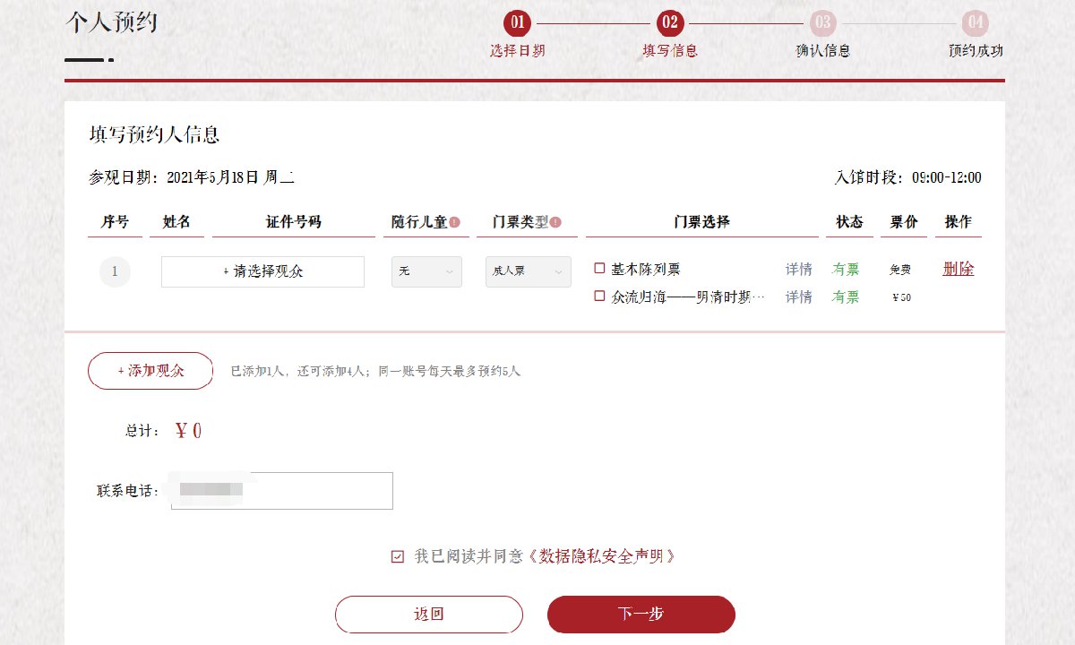
Task: Click the 联系电话 input field
Action: 282,491
